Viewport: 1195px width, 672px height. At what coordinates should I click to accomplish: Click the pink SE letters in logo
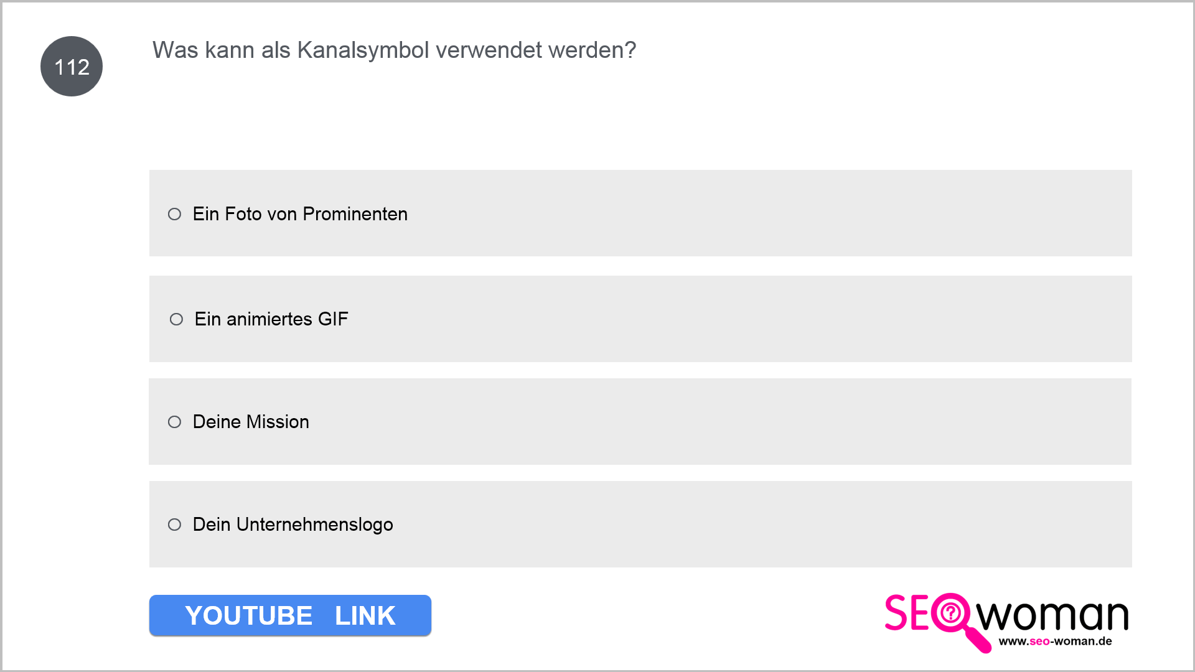tap(907, 613)
